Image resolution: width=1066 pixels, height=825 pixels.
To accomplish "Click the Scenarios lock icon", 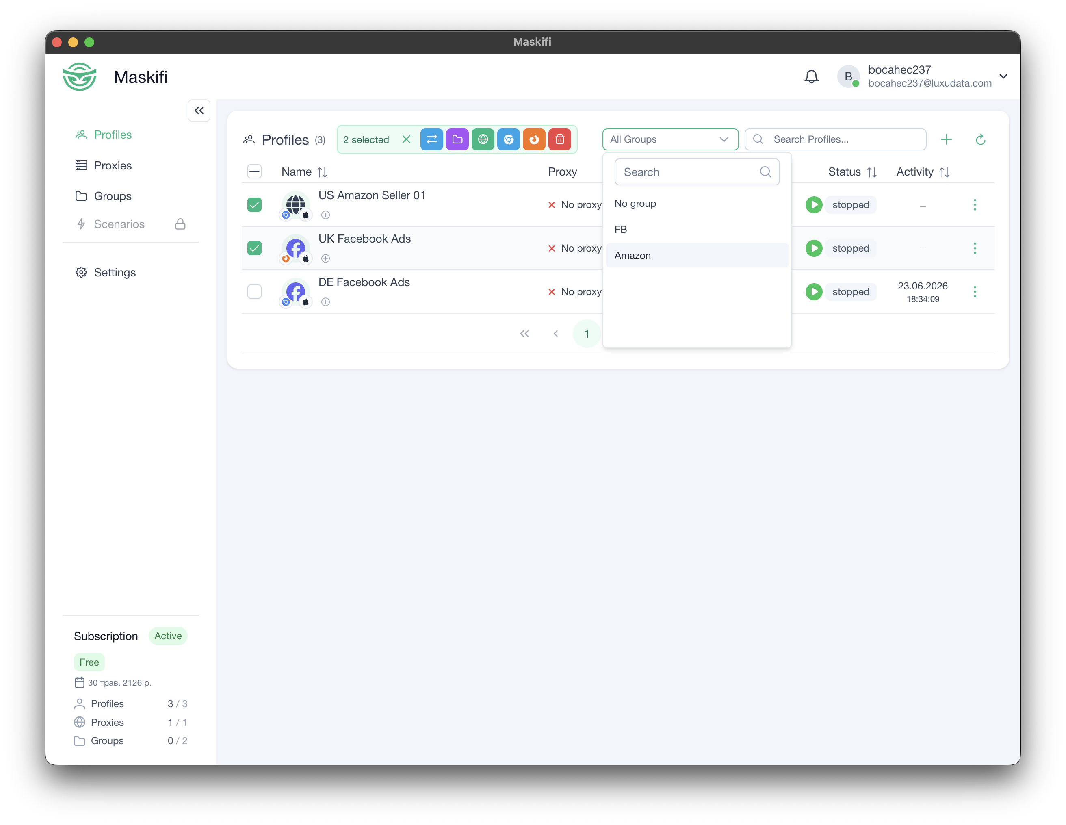I will point(180,224).
